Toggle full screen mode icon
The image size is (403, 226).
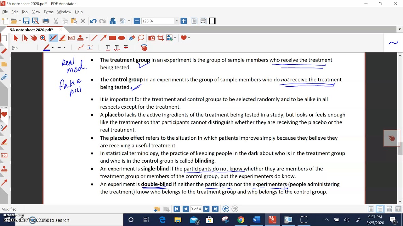click(x=212, y=21)
